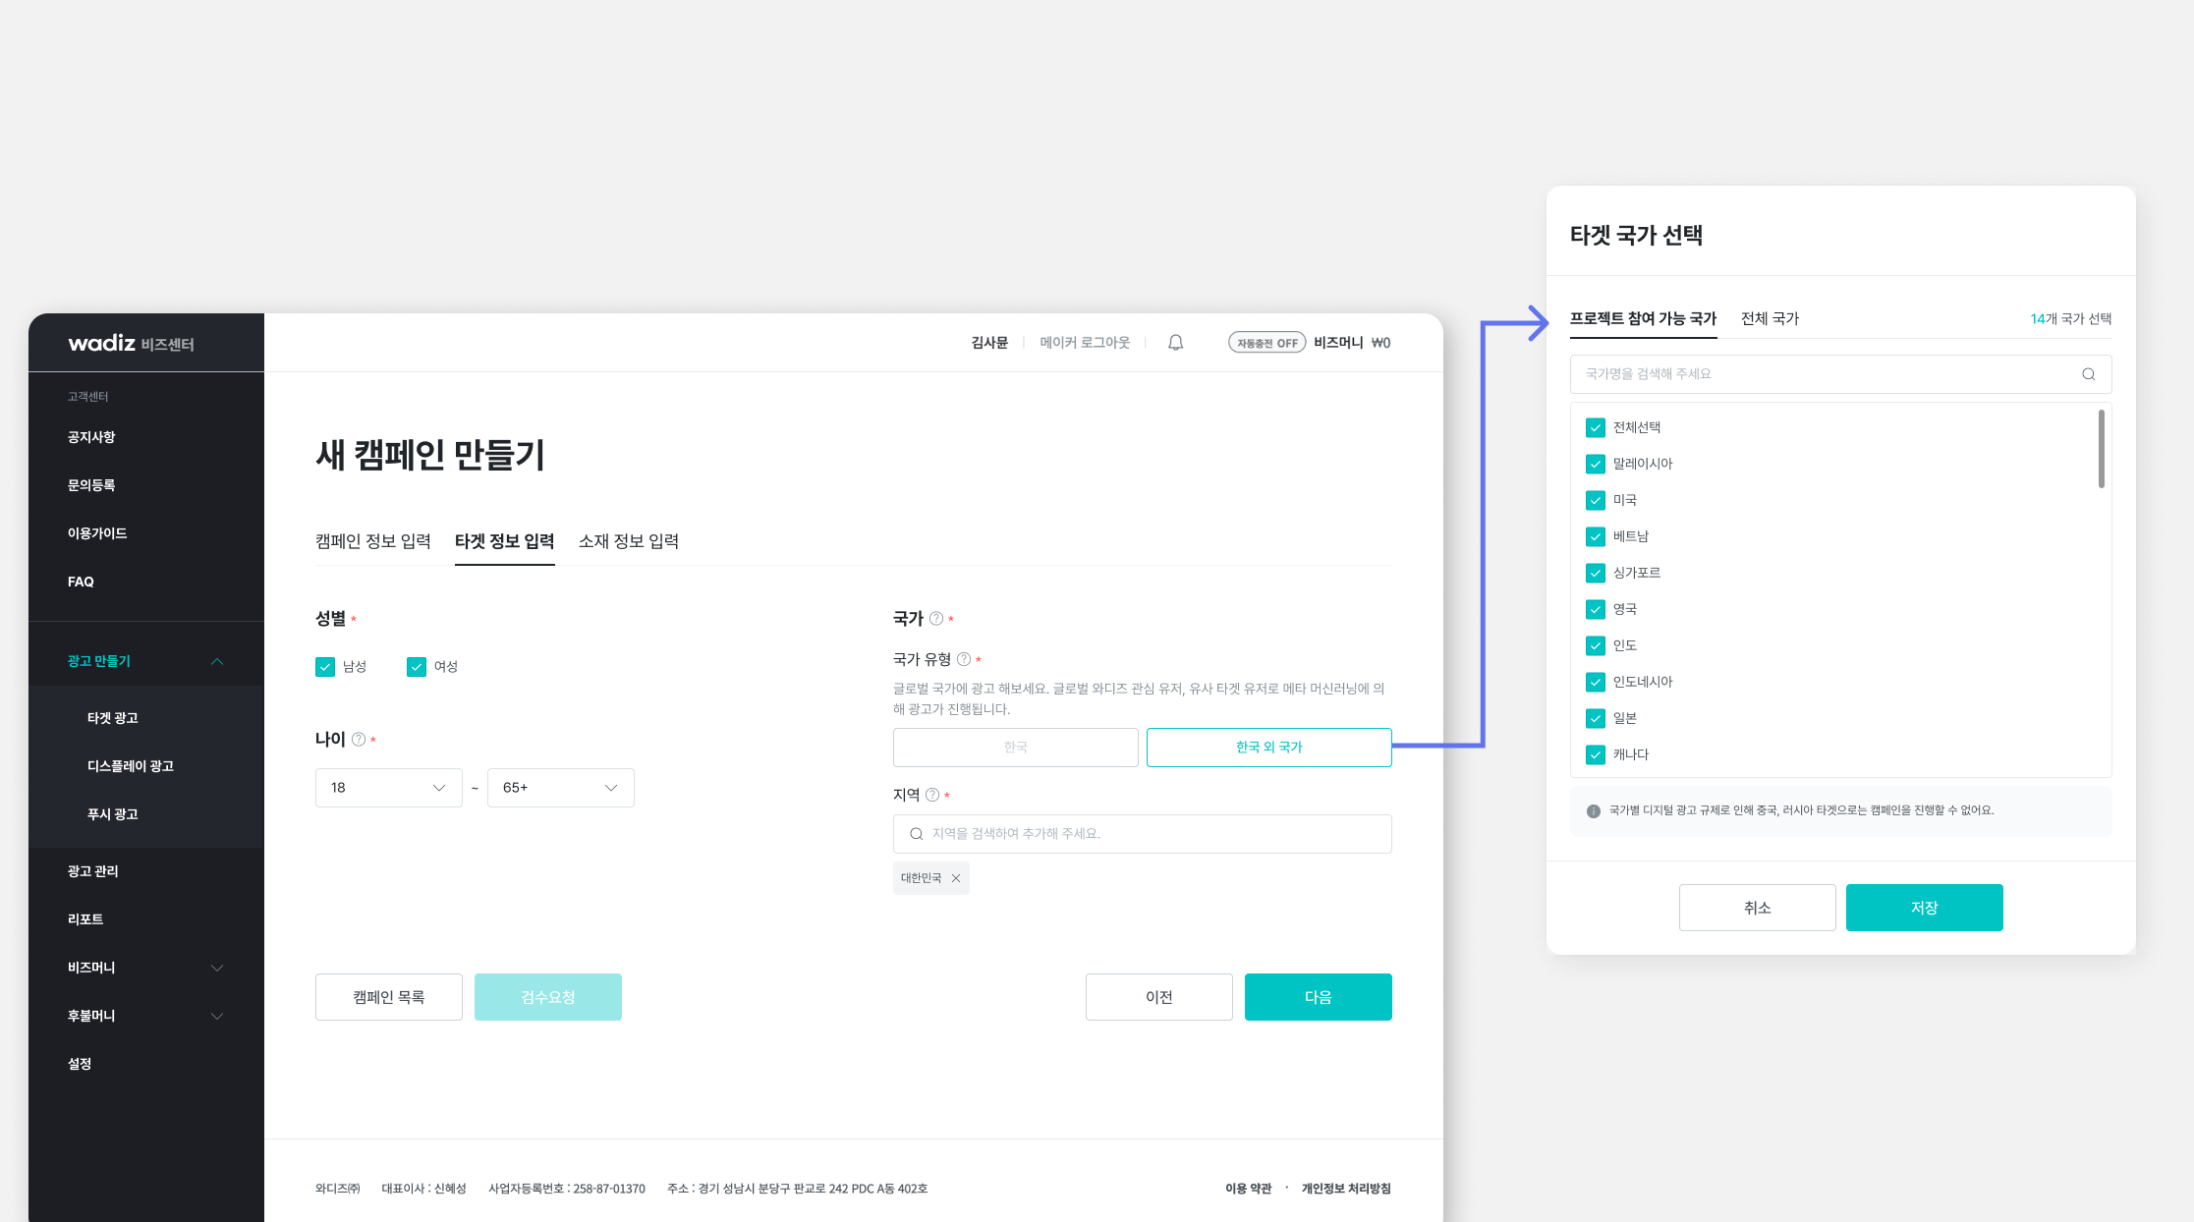Click the search icon in country search box

point(2088,374)
